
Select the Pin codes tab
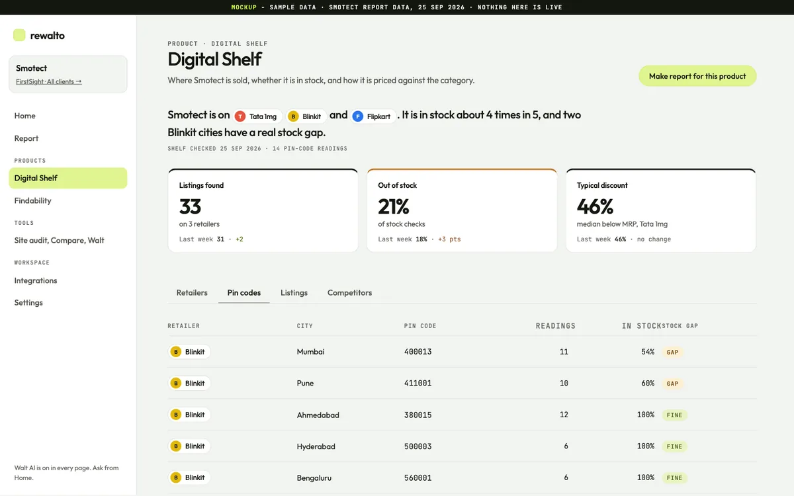(244, 292)
